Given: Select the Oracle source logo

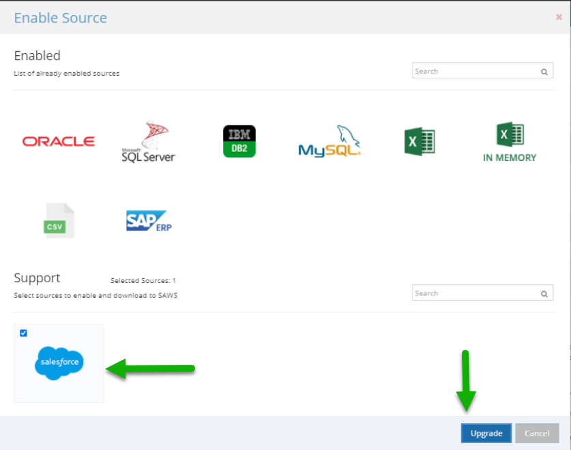Looking at the screenshot, I should (x=59, y=141).
